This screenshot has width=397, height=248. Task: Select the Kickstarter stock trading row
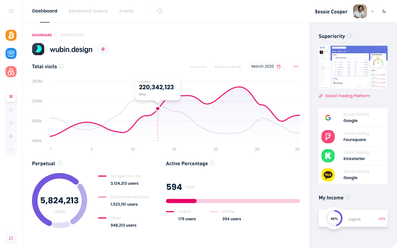[x=353, y=156]
